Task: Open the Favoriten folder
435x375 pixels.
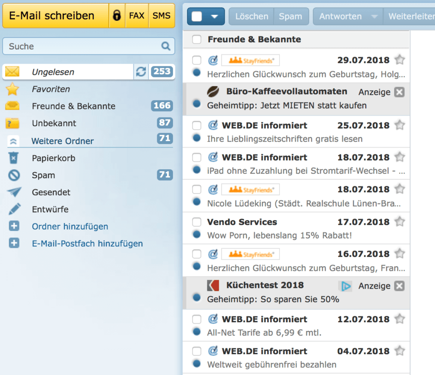Action: tap(51, 89)
